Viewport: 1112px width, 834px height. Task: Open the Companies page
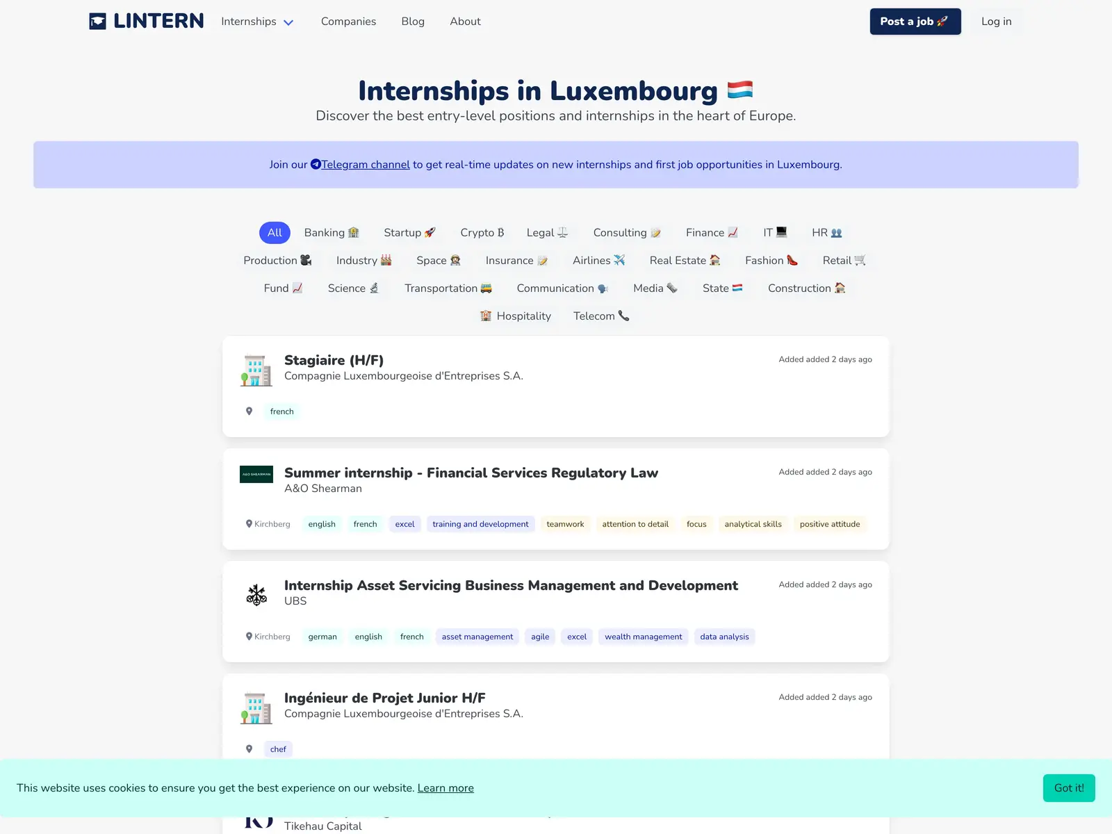point(348,22)
